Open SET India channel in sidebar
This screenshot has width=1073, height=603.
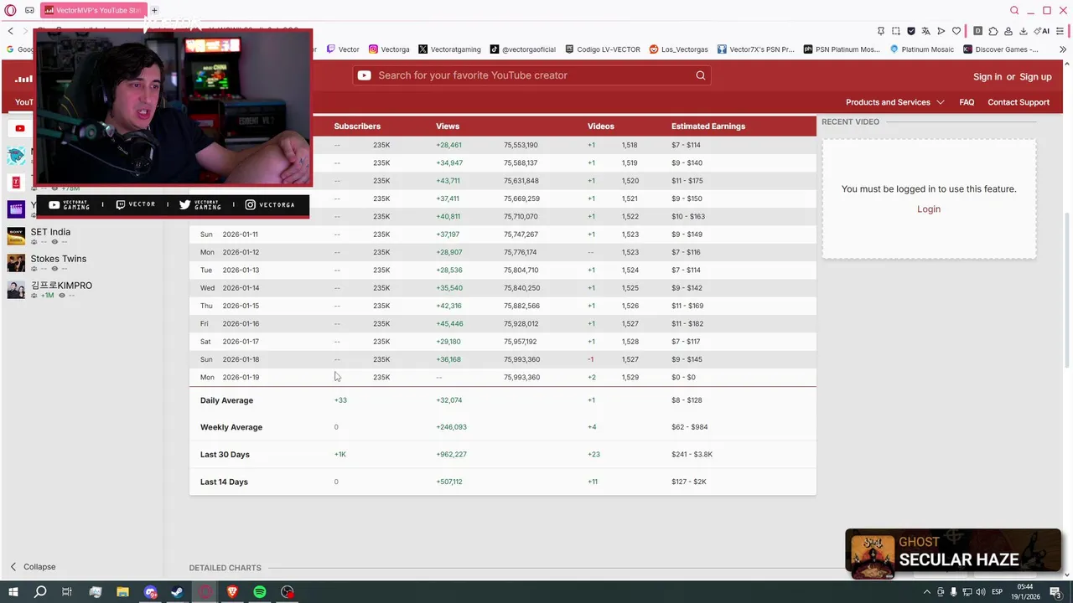click(50, 232)
